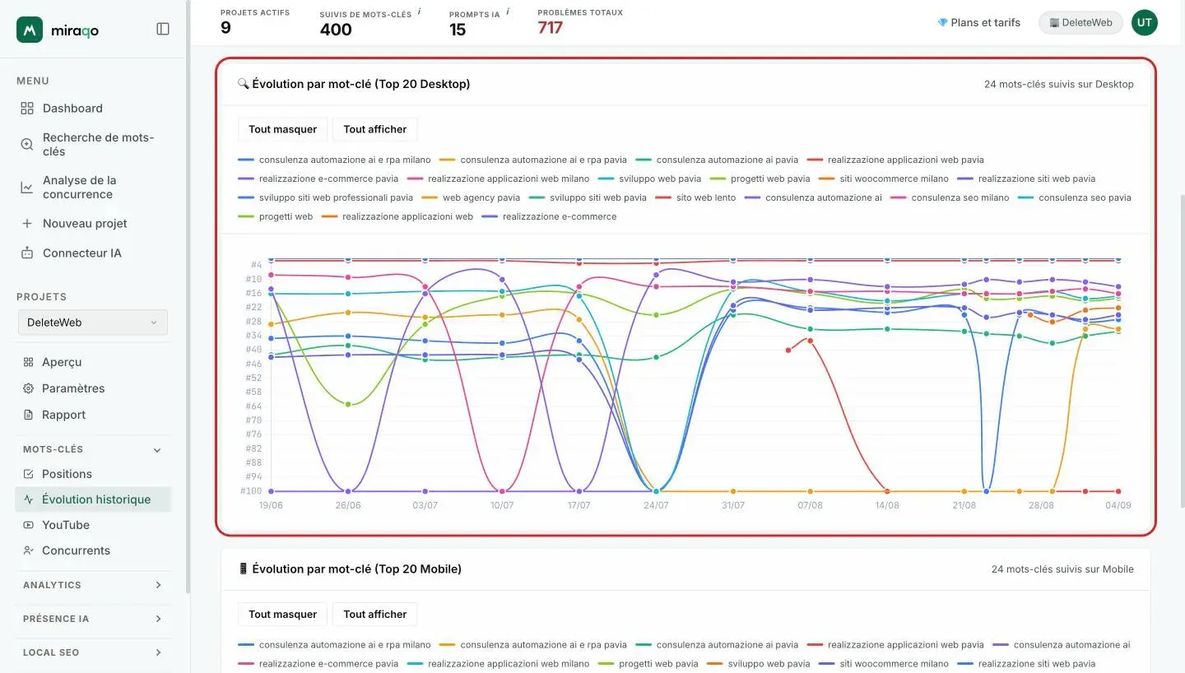Expand the ANALYTICS section

pos(93,585)
